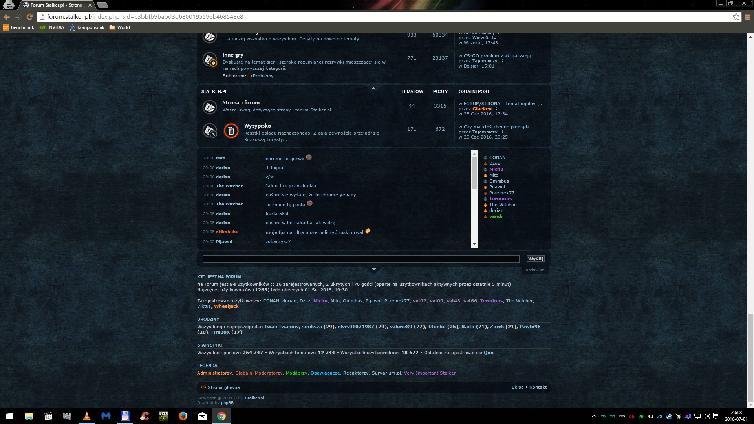Screen dimensions: 754x424
Task: Open the Modderzy legend group
Action: [x=296, y=373]
